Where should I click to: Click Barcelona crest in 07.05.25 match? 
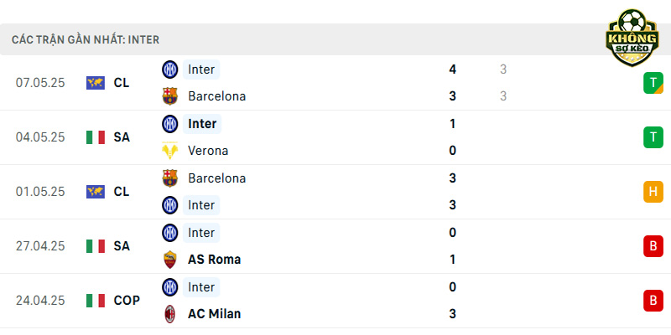click(x=170, y=96)
